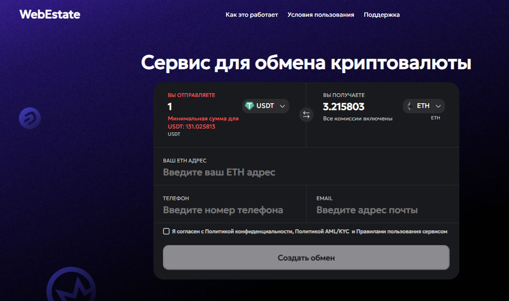Open "Условия пользования" in the navigation
This screenshot has width=509, height=301.
[321, 15]
